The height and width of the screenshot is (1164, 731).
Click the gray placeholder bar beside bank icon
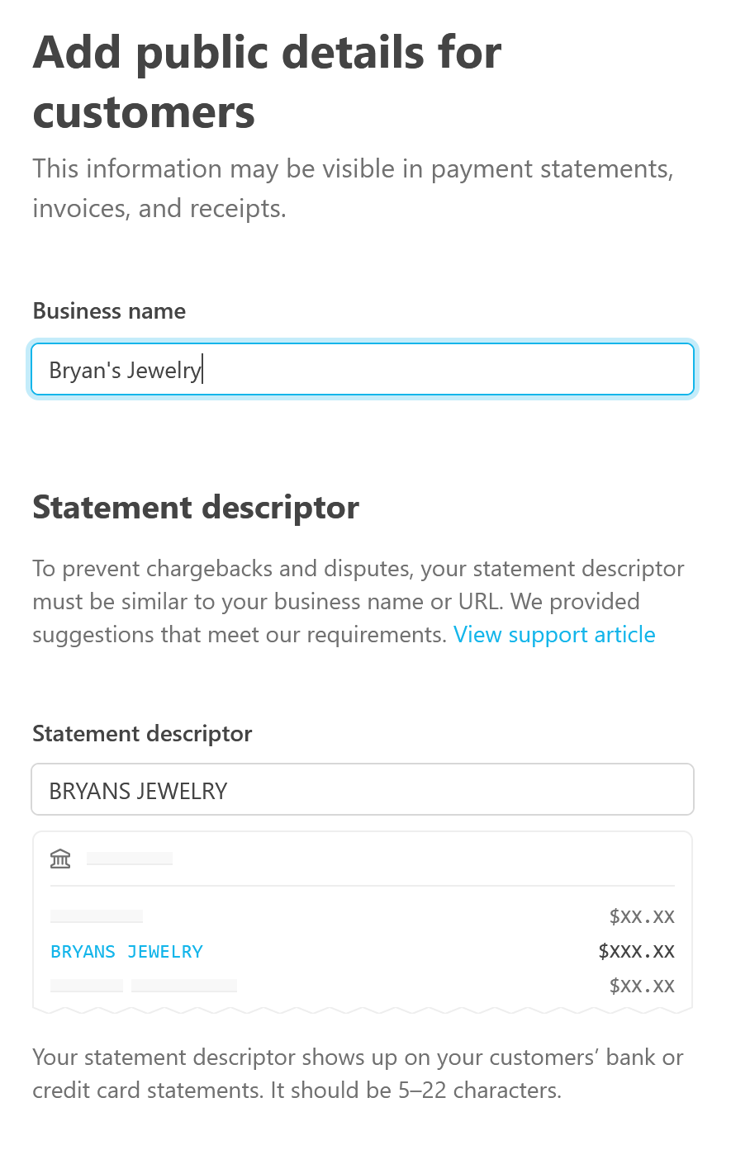pyautogui.click(x=130, y=859)
